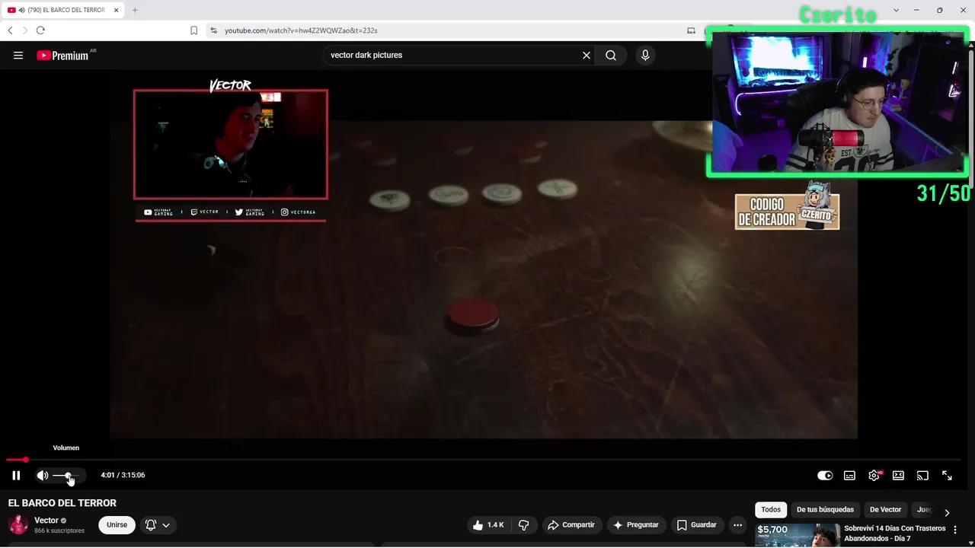Clear the search box text
The image size is (975, 548).
(587, 56)
